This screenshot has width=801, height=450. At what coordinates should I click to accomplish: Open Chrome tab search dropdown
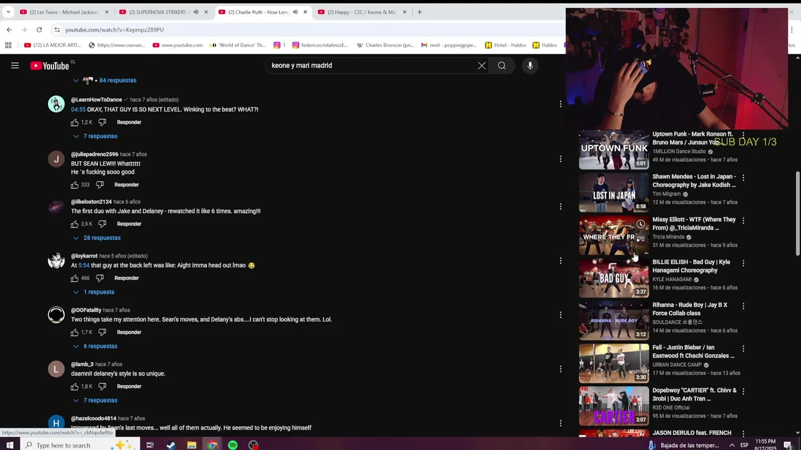click(x=8, y=12)
